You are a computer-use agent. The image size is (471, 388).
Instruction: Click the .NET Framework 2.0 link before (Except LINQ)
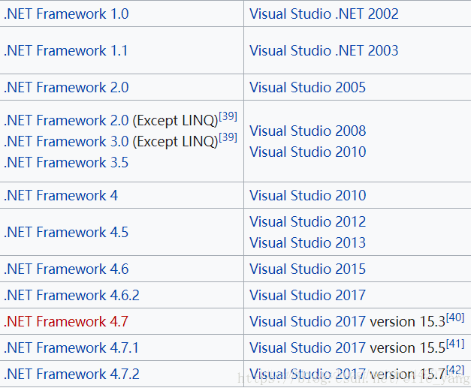[x=66, y=120]
